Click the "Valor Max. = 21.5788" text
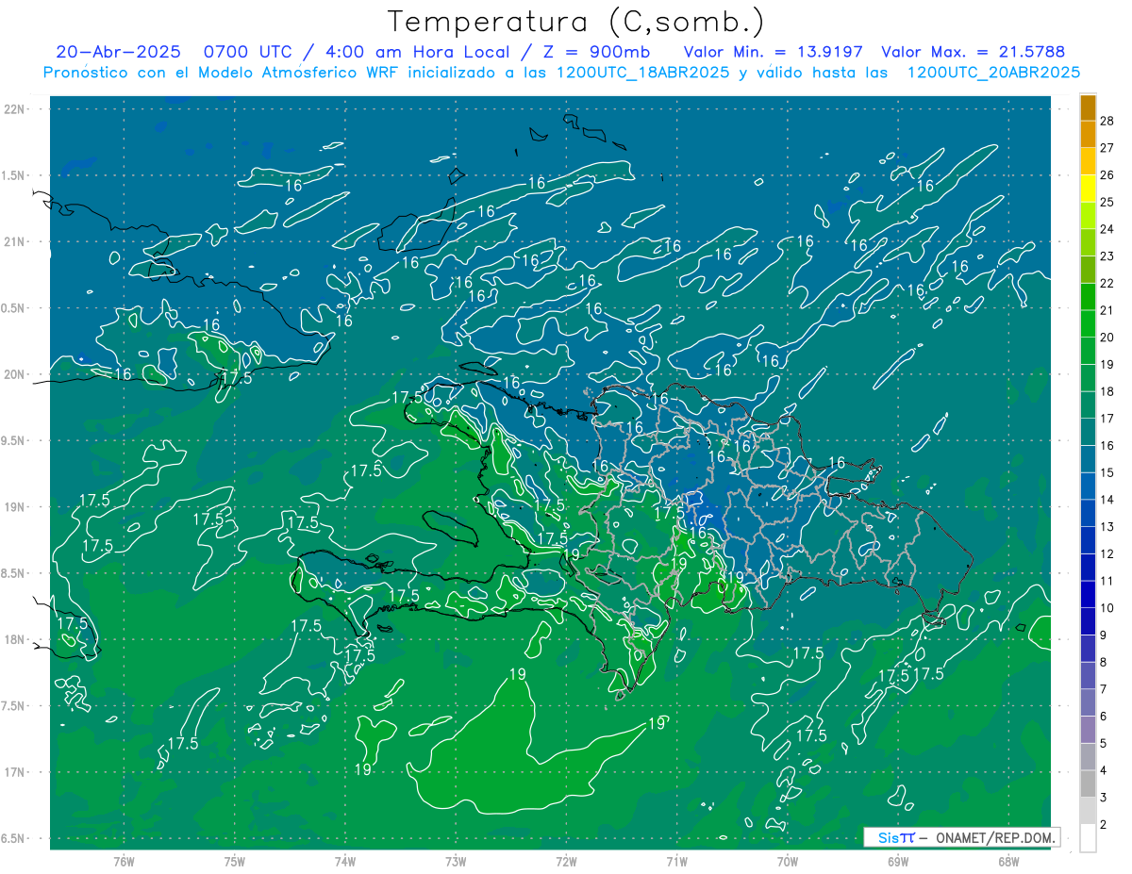 pyautogui.click(x=973, y=52)
